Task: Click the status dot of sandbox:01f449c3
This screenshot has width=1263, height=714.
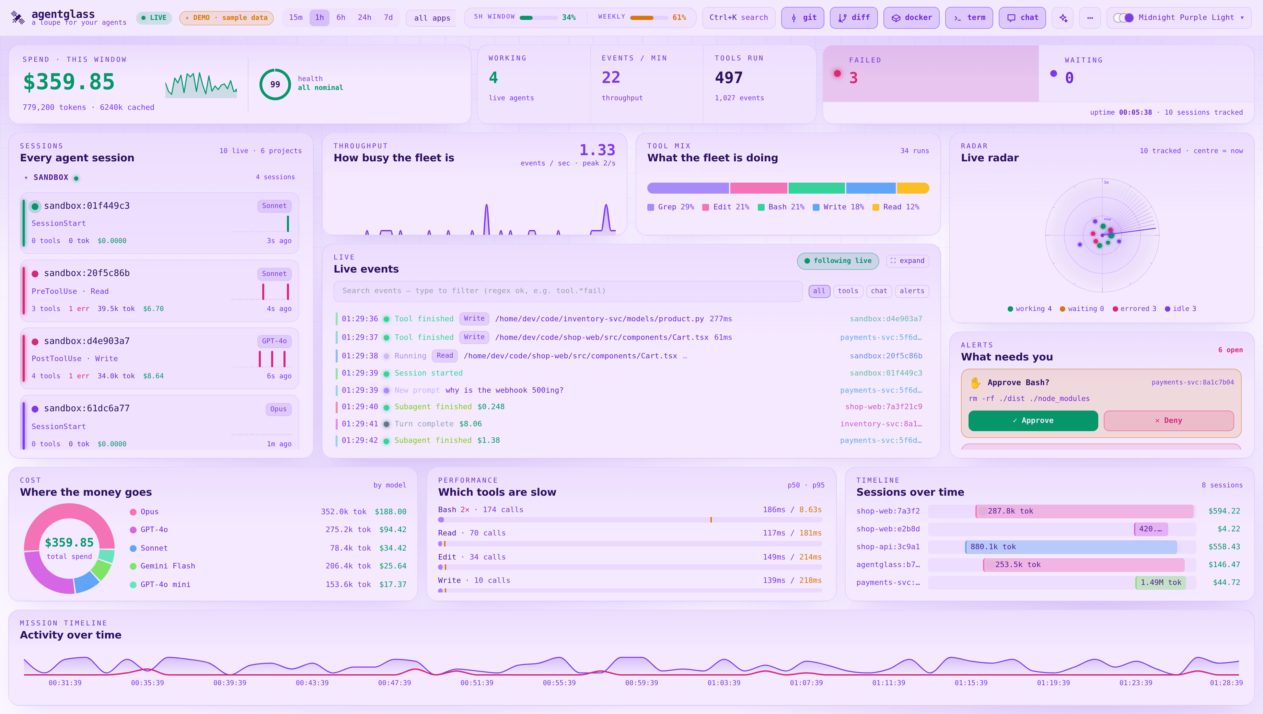Action: pos(35,206)
